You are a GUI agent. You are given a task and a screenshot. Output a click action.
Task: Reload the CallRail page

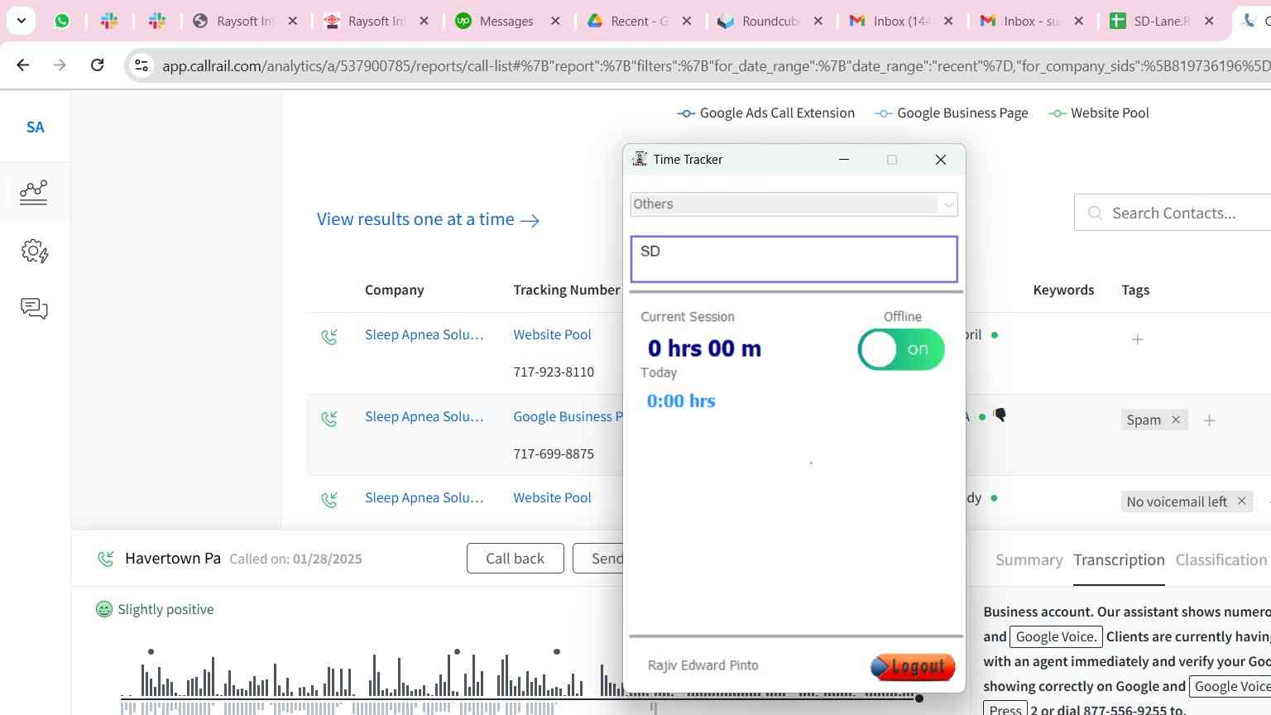97,65
